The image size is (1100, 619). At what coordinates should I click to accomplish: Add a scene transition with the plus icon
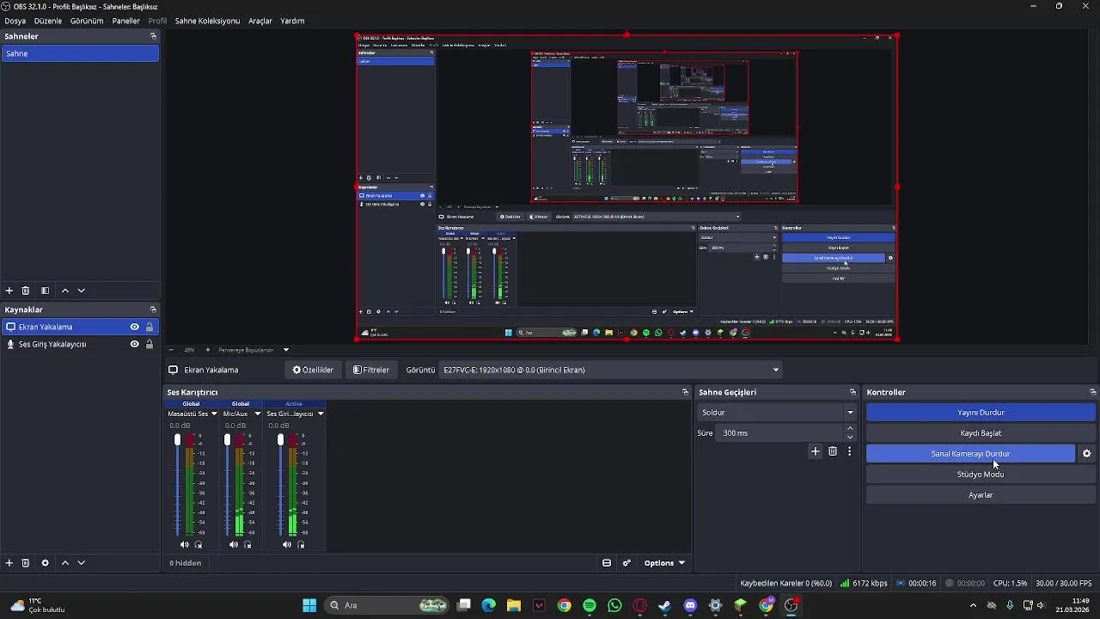(x=816, y=451)
